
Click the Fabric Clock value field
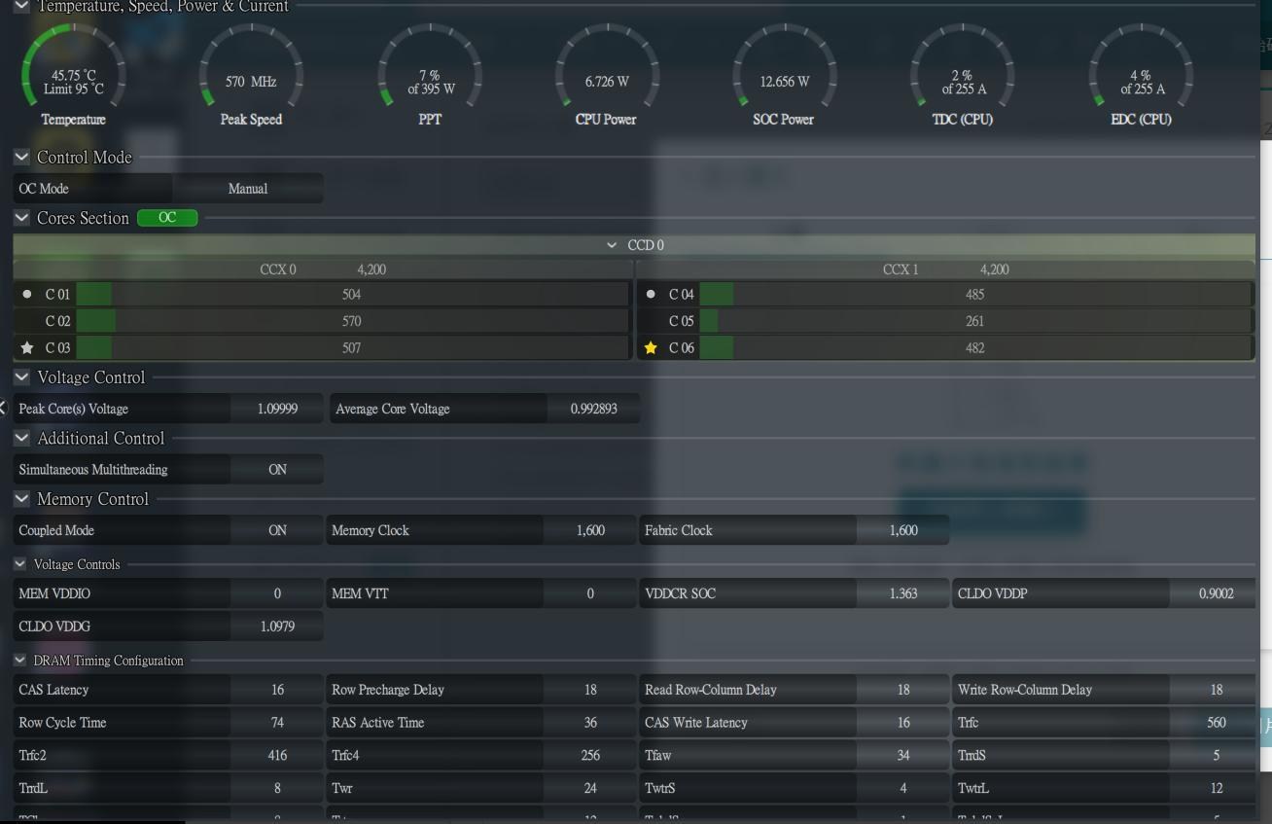(x=903, y=530)
